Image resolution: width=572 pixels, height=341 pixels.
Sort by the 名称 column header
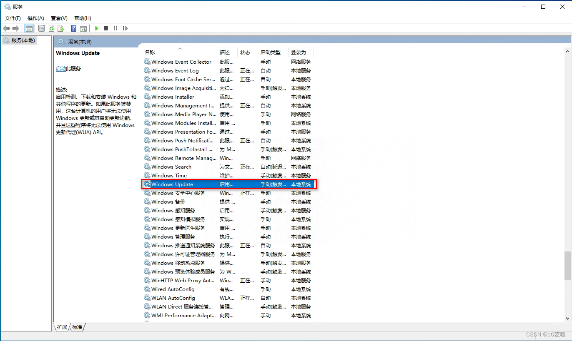pyautogui.click(x=180, y=52)
